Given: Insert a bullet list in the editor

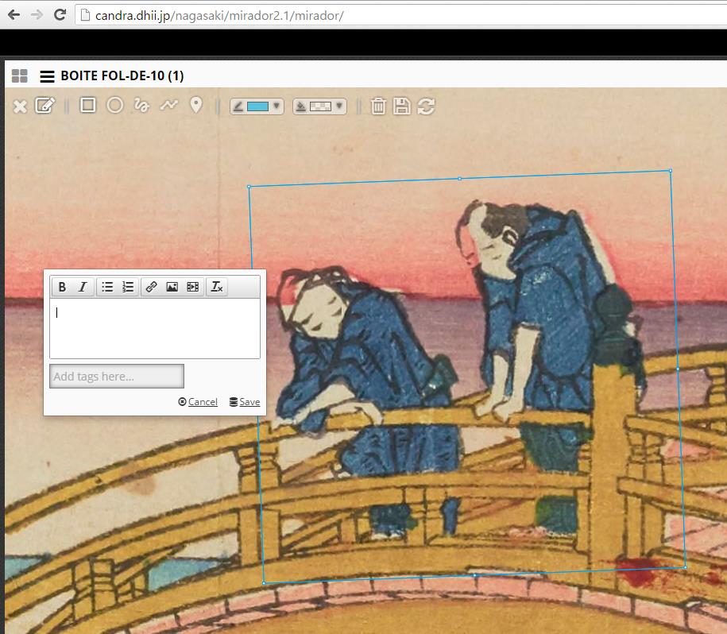Looking at the screenshot, I should 107,287.
